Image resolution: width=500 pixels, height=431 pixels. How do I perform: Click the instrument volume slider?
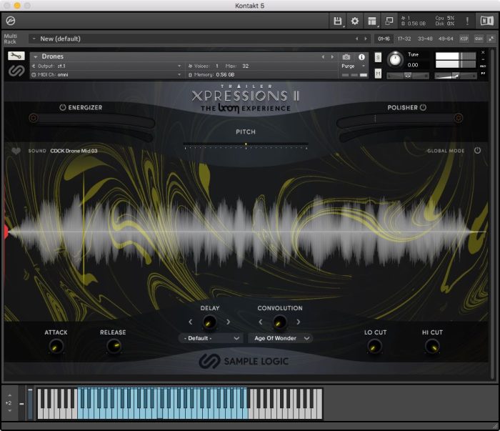tap(456, 76)
